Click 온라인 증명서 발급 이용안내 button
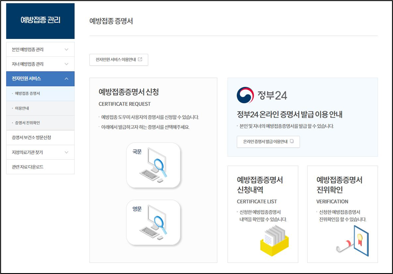The height and width of the screenshot is (274, 393). 268,142
